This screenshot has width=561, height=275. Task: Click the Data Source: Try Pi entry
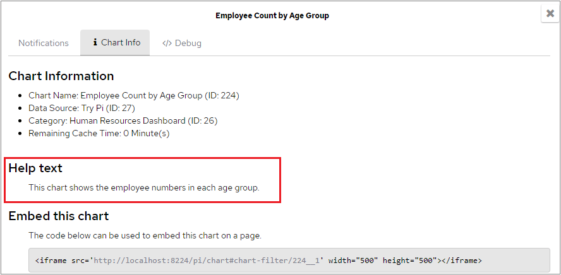(x=82, y=108)
